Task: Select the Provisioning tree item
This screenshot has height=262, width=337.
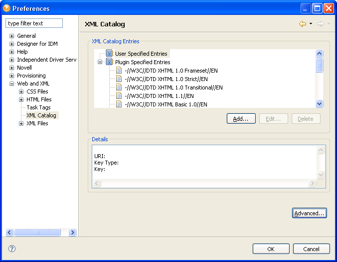Action: (x=31, y=76)
